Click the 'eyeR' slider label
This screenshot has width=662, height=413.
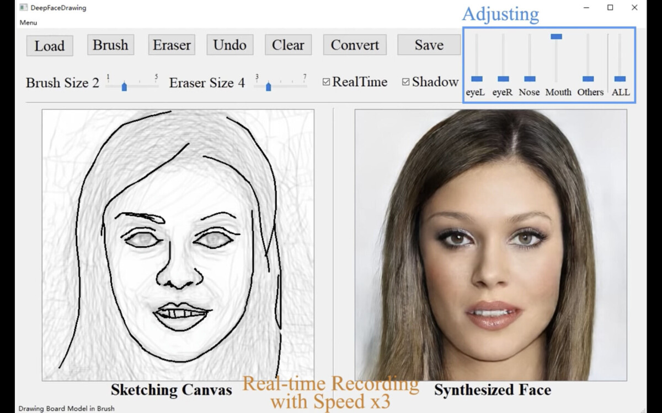(x=502, y=93)
